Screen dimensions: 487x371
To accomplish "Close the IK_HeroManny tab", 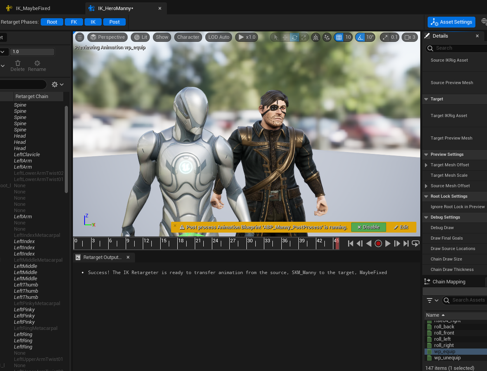I will click(x=160, y=8).
